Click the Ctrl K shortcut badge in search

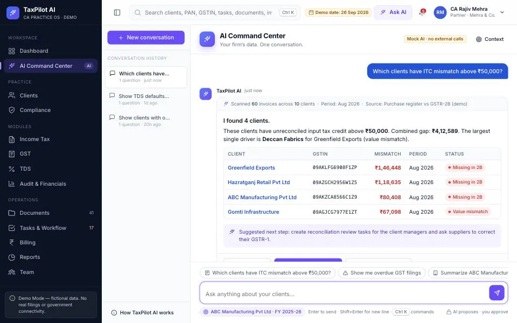[288, 12]
